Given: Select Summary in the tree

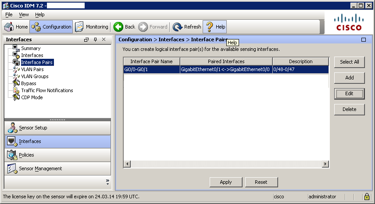Looking at the screenshot, I should tap(31, 48).
